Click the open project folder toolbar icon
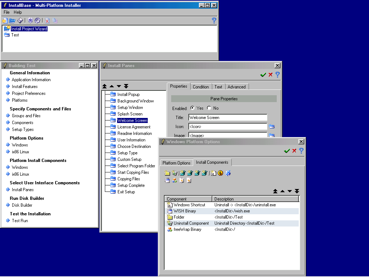369x277 pixels. (12, 21)
